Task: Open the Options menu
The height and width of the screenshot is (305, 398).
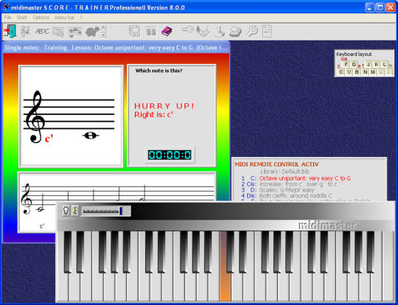Action: pos(41,18)
